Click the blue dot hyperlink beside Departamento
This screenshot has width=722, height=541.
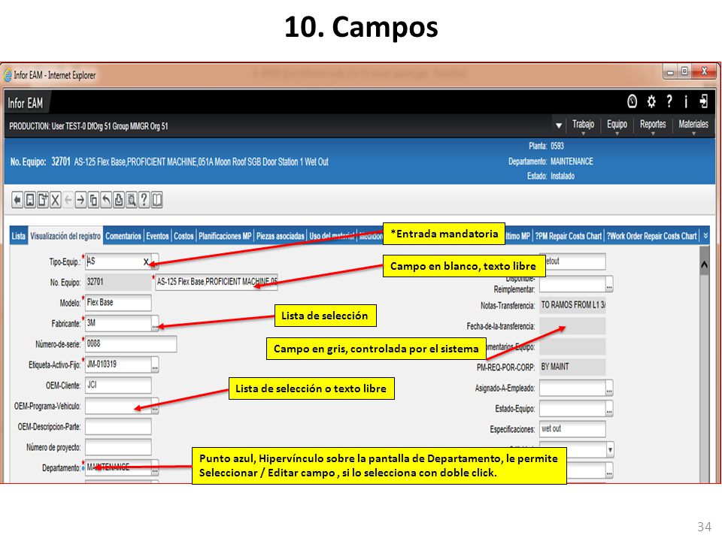click(x=83, y=468)
